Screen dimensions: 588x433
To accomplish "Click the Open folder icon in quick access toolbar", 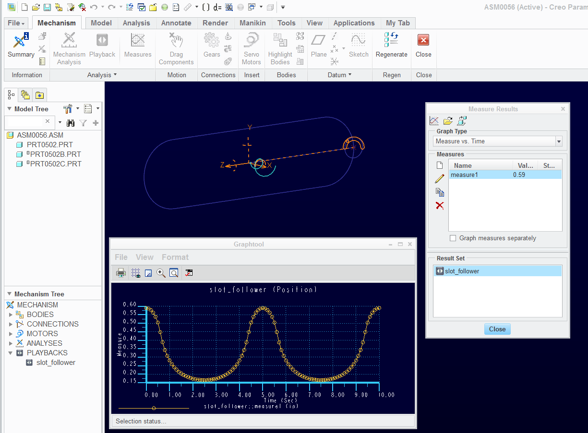I will point(36,7).
